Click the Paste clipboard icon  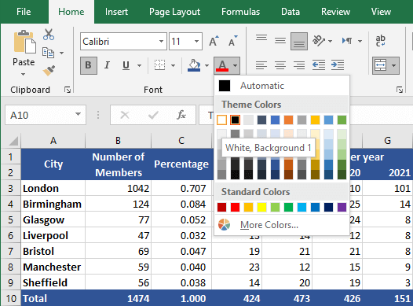pyautogui.click(x=24, y=42)
